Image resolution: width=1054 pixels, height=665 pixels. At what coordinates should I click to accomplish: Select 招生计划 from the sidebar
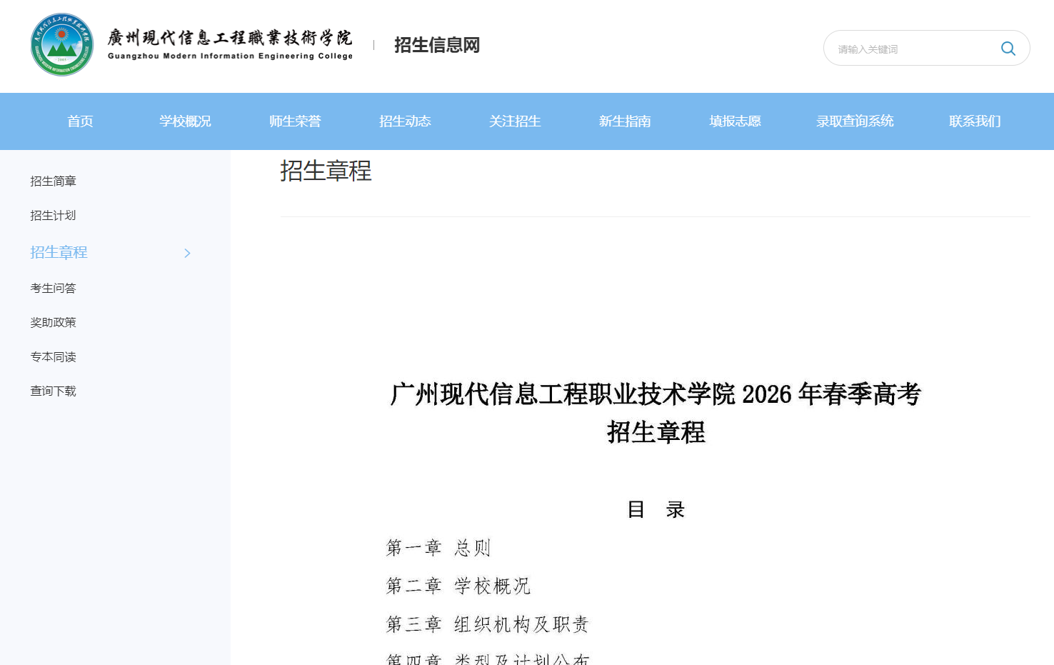pos(53,215)
